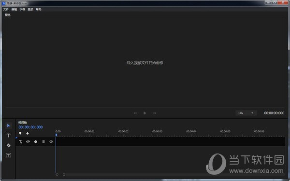Step to the next frame

tap(155, 113)
